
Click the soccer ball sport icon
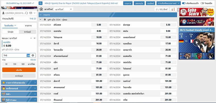click(41, 9)
